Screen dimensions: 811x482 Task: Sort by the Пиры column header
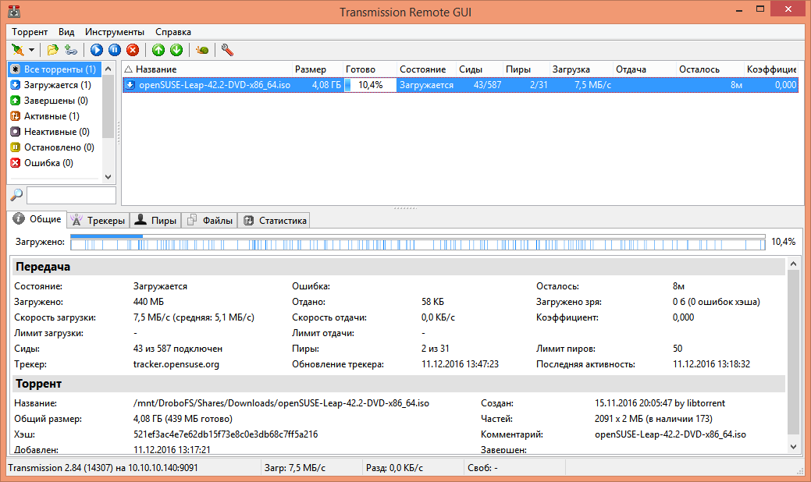click(525, 69)
